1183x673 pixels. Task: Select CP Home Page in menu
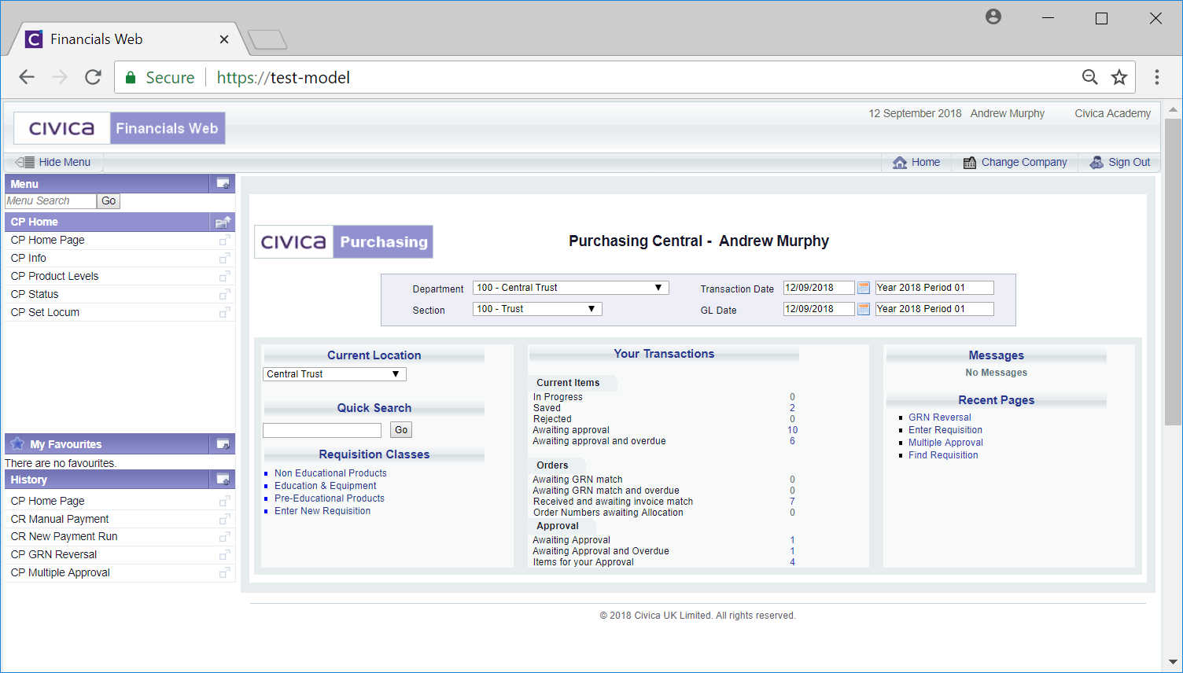point(48,240)
